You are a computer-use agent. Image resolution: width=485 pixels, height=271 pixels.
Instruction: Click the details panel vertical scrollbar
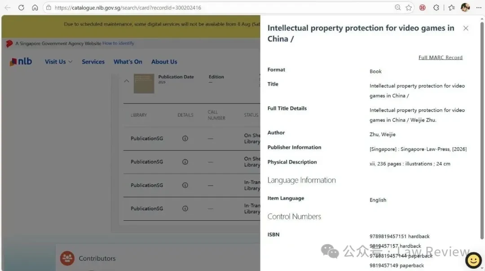[482, 130]
